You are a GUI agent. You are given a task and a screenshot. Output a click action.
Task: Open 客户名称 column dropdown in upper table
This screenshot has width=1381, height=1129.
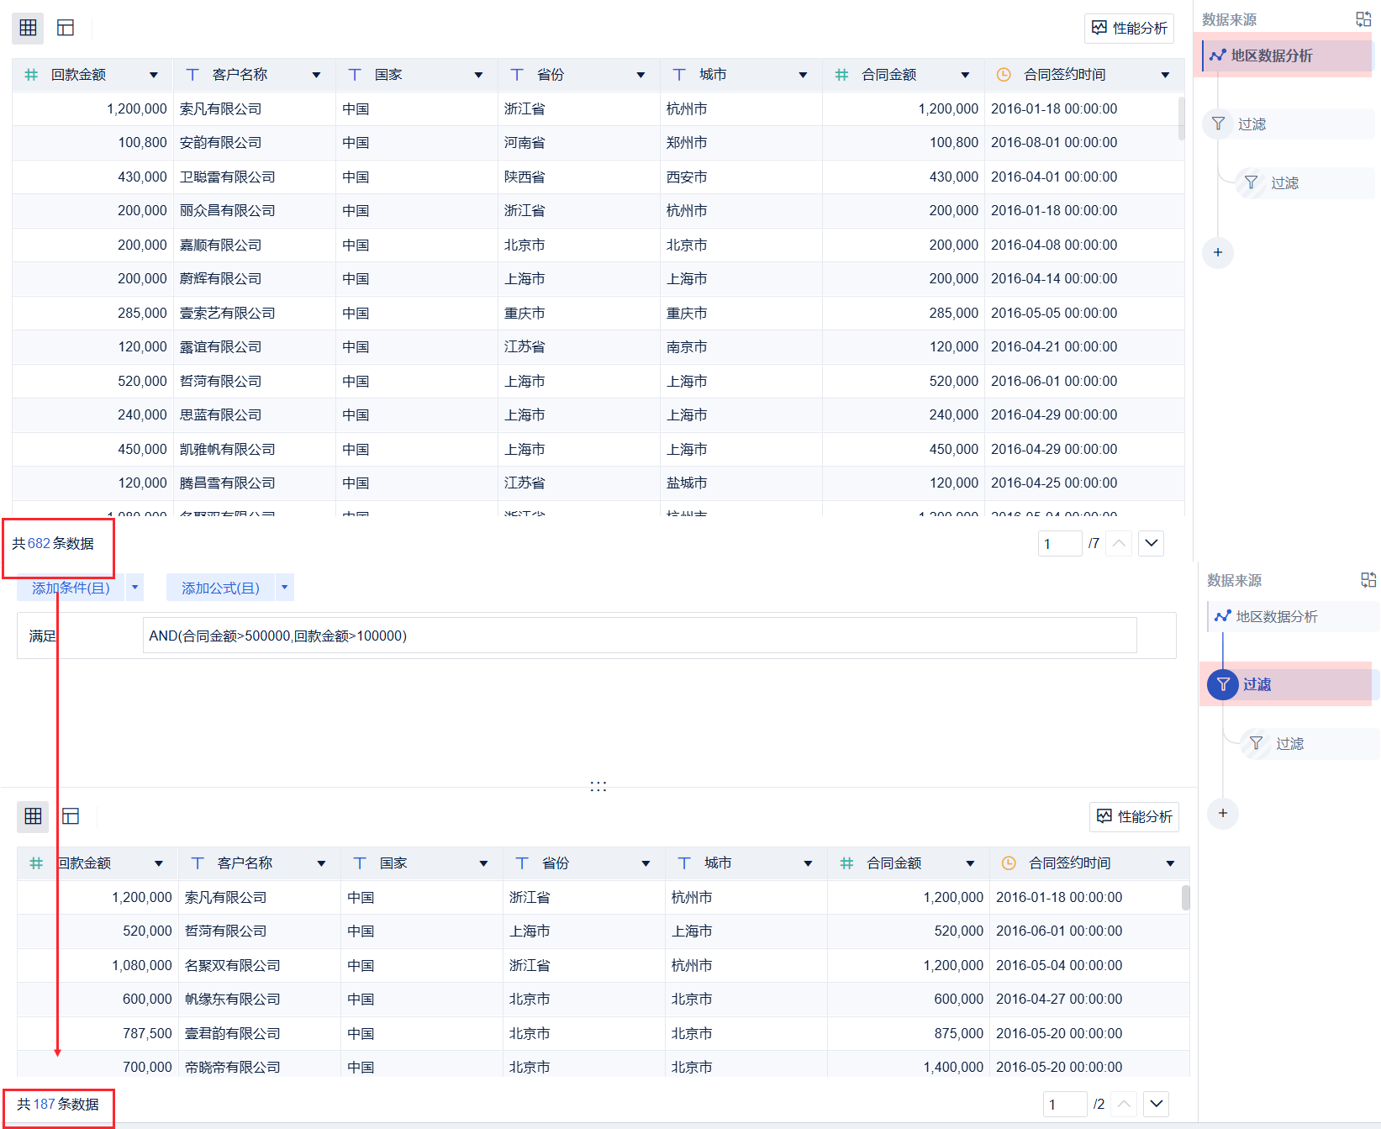click(x=316, y=75)
